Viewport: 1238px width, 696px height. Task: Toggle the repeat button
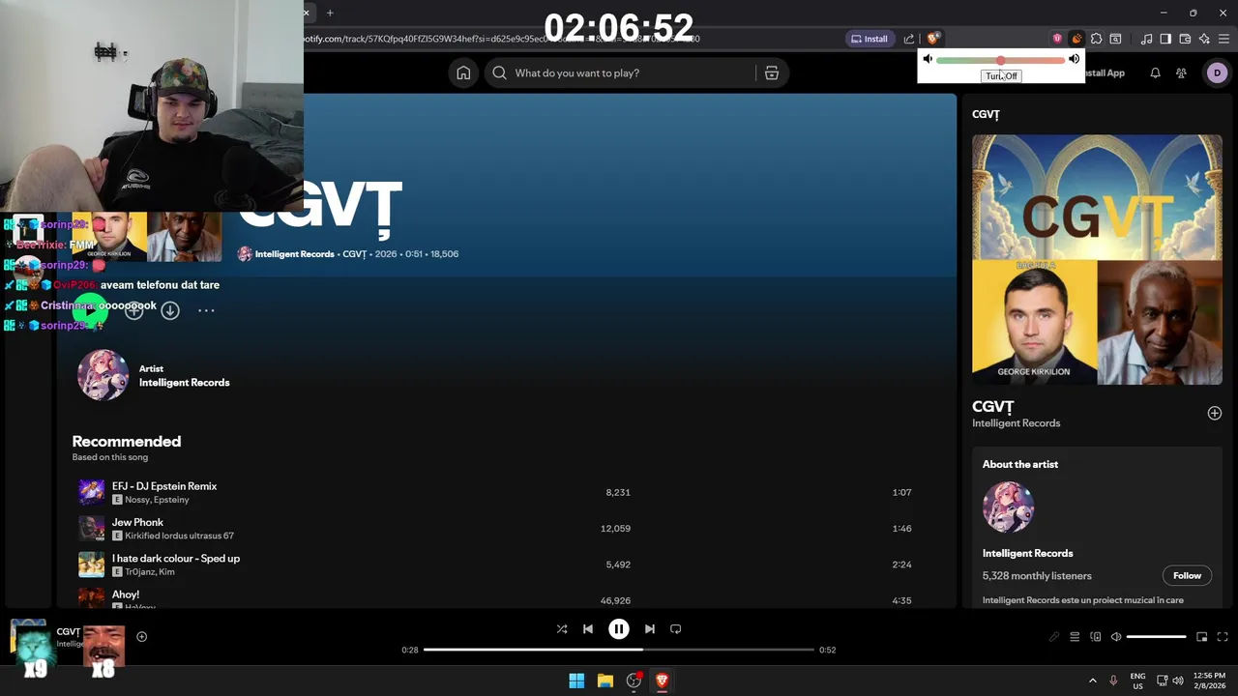(676, 628)
